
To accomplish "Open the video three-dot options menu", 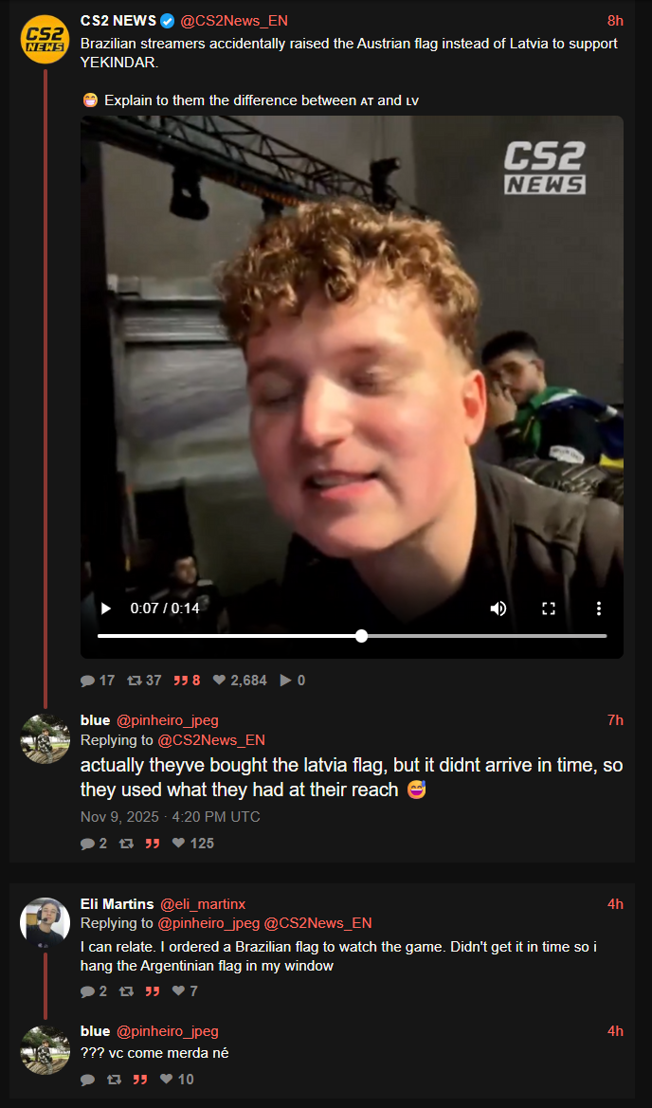I will [598, 608].
